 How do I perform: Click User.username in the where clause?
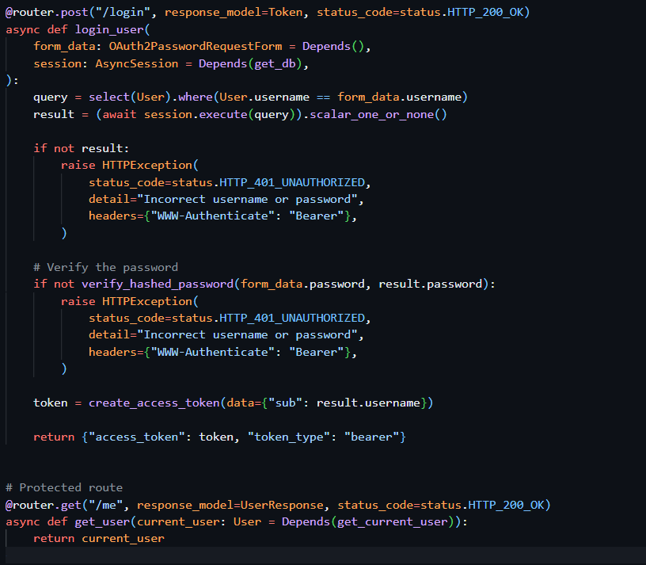(x=264, y=97)
